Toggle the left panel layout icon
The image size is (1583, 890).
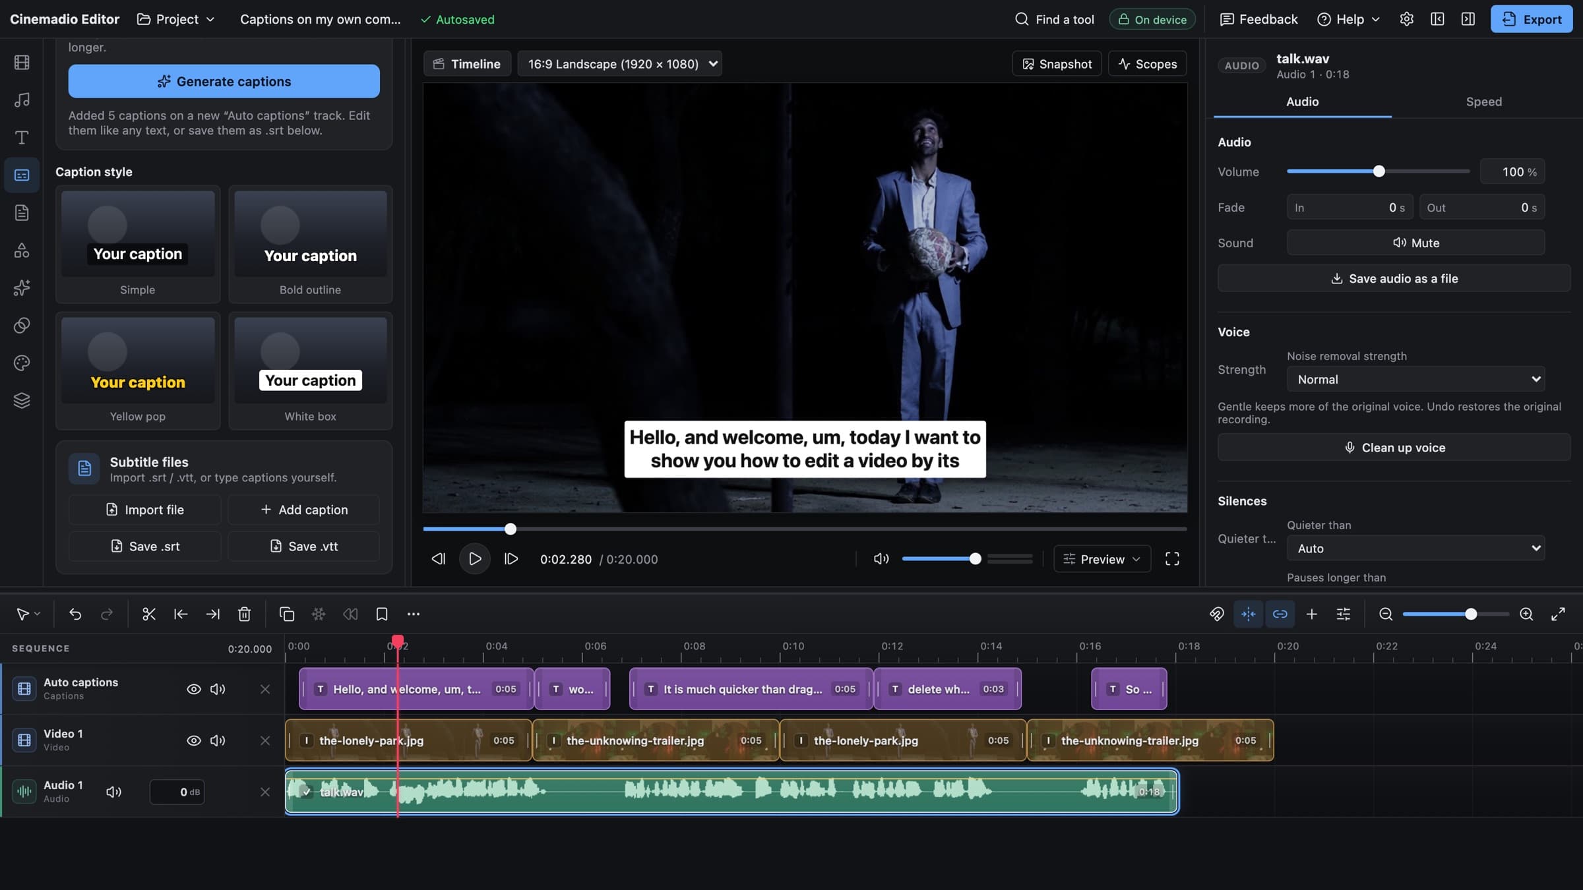point(1437,19)
